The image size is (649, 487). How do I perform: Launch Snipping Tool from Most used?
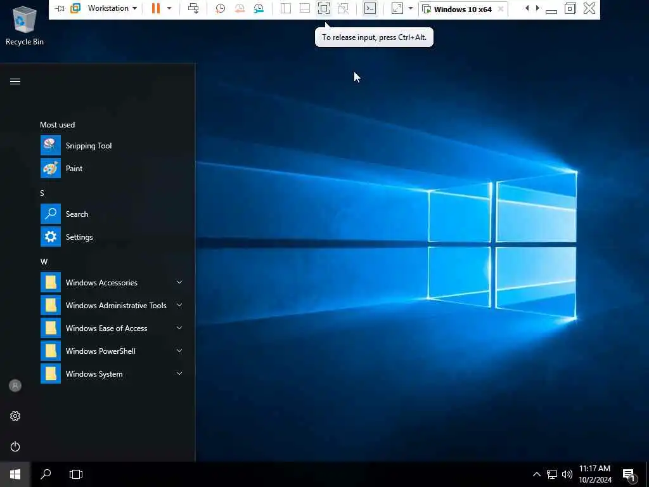(113, 145)
